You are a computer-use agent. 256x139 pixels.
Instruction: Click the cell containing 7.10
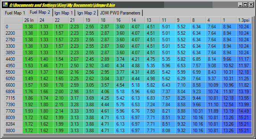pos(183,85)
